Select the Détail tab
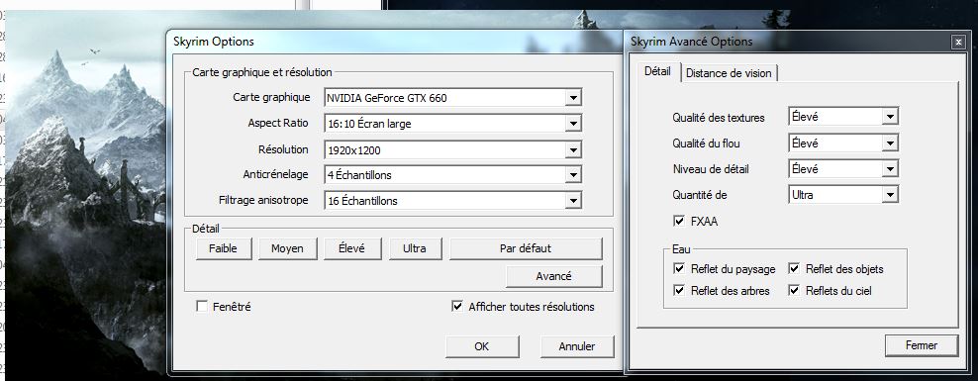Viewport: 978px width, 381px height. point(657,71)
